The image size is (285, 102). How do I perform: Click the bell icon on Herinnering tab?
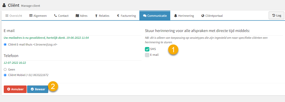(176, 16)
